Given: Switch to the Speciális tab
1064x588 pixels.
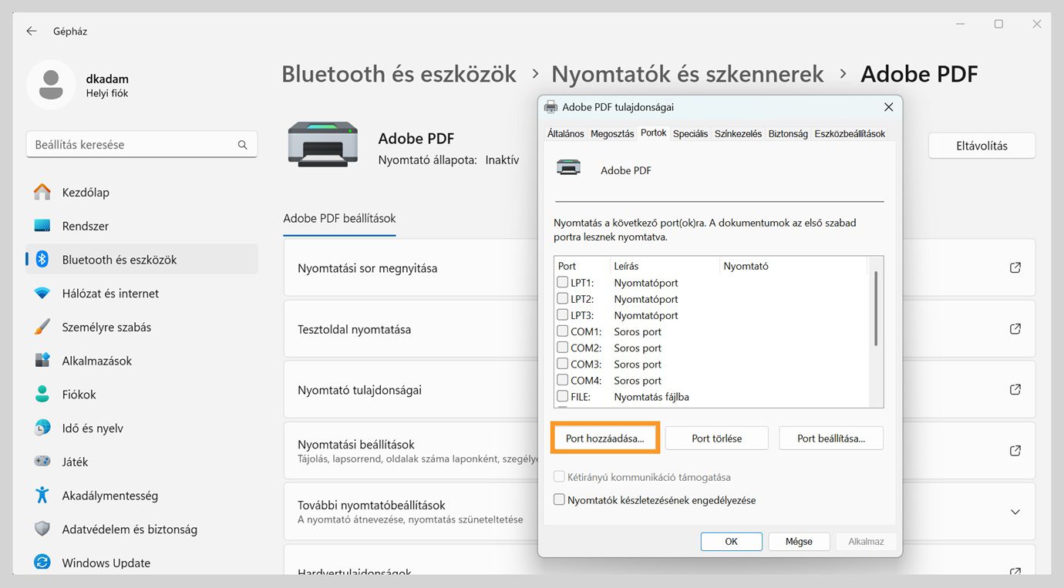Looking at the screenshot, I should [x=689, y=133].
